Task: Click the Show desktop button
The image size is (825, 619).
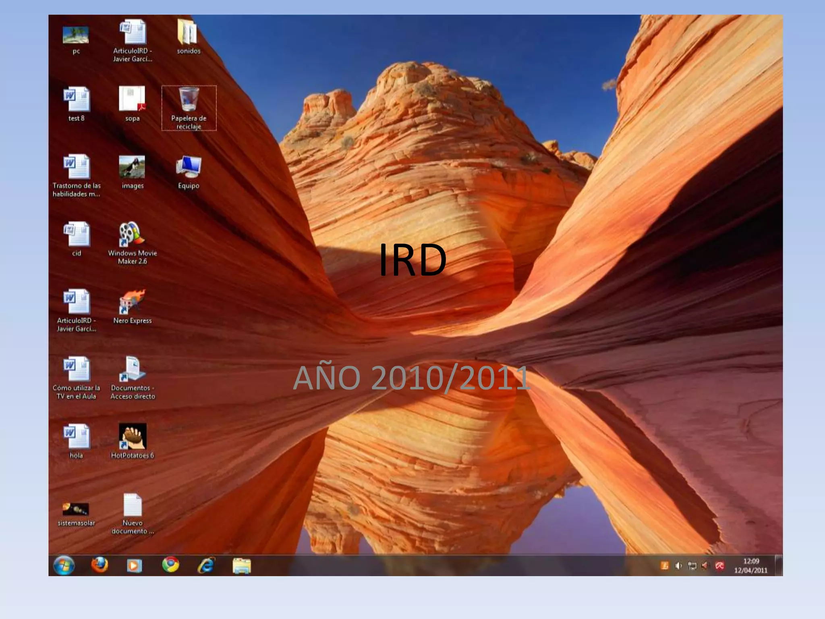Action: coord(779,566)
